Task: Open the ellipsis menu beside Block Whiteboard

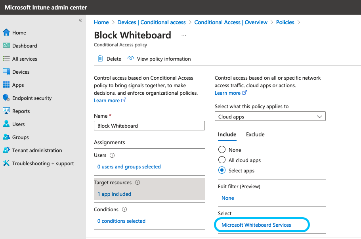Action: (x=184, y=35)
